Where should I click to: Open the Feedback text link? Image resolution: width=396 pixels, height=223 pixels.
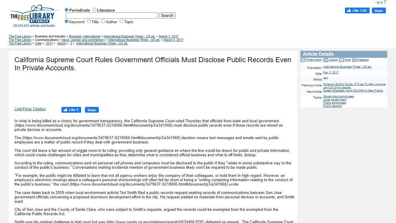coord(363,60)
